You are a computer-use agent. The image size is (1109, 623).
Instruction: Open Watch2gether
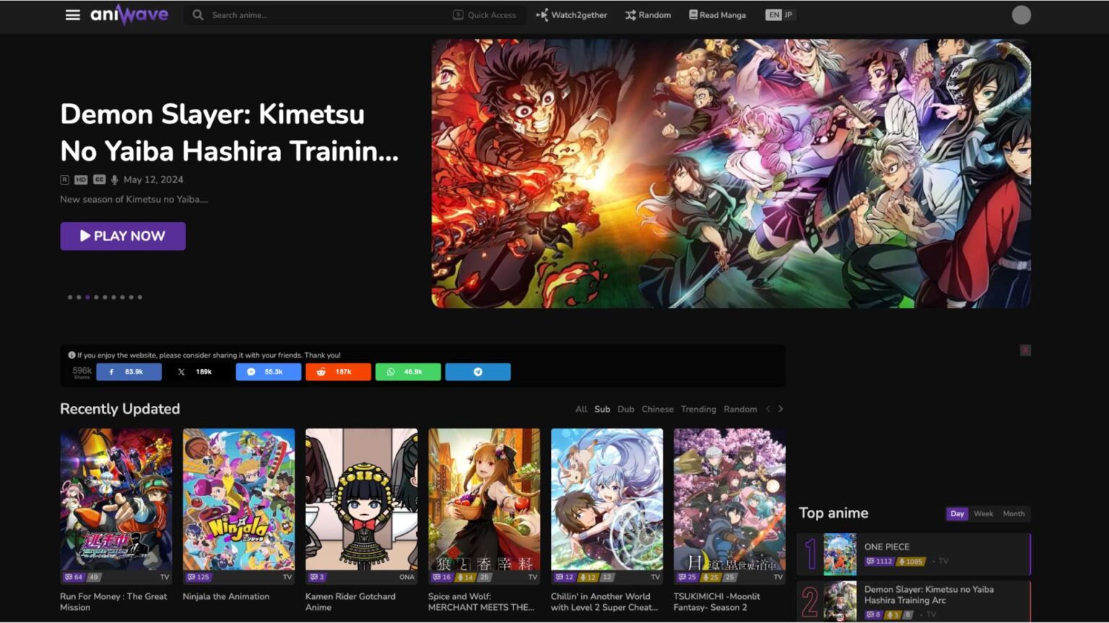pos(571,14)
